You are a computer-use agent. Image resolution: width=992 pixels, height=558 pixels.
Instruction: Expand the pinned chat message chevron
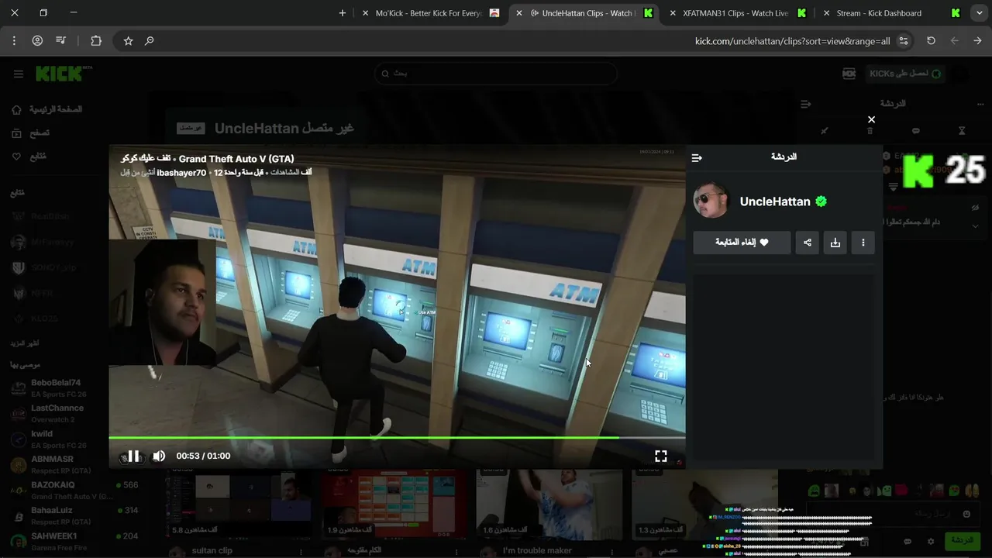975,226
